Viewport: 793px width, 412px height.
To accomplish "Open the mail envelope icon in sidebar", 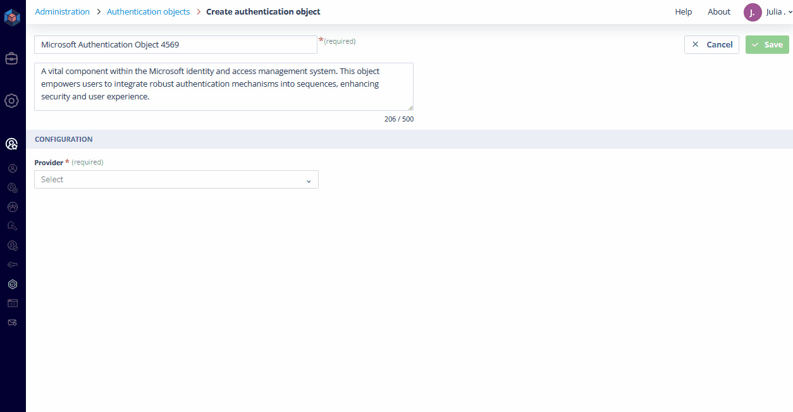I will click(13, 322).
